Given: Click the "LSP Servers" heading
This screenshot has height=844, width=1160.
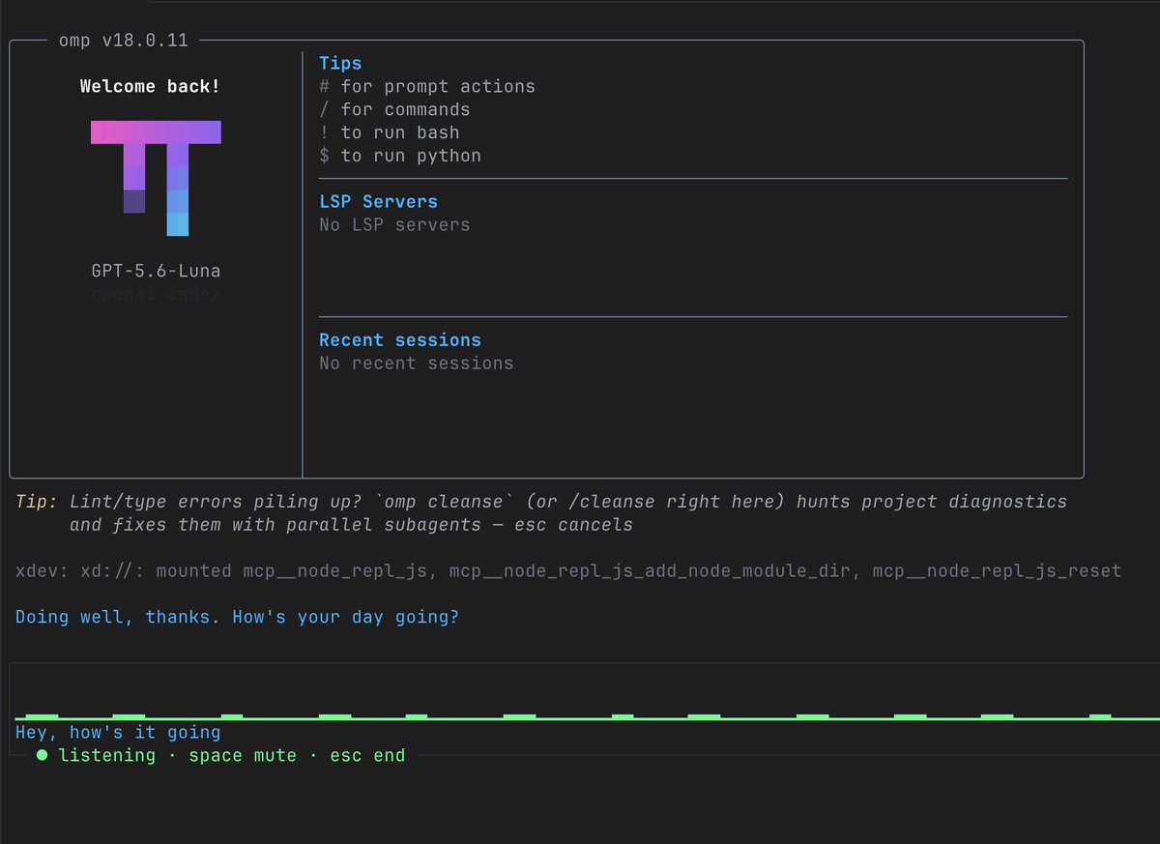Looking at the screenshot, I should pos(378,201).
